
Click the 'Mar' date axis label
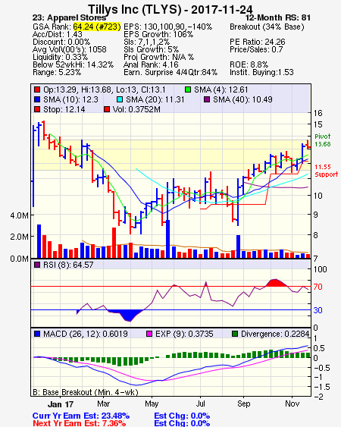103,403
